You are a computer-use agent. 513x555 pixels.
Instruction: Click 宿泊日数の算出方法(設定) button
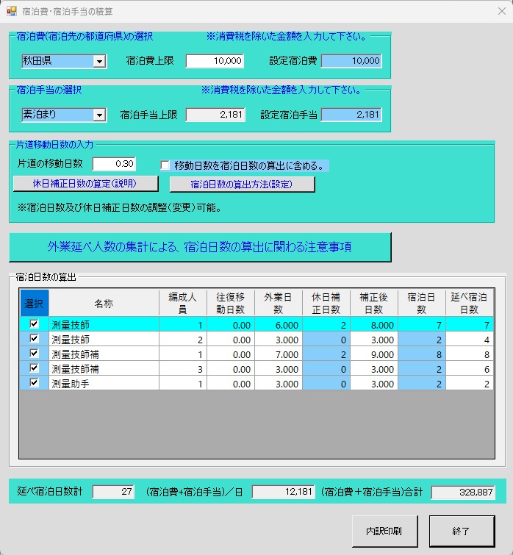(242, 184)
